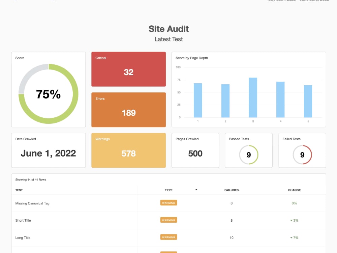Click failures value 8 for Short Title
Viewport: 337px width, 253px height.
[232, 220]
